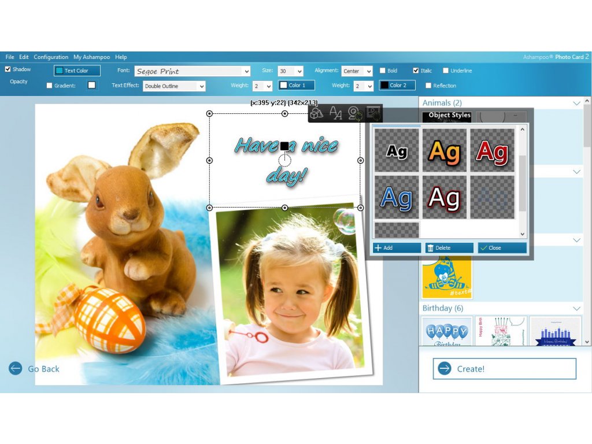Viewport: 592px width, 444px height.
Task: Click the template list scroll down arrow
Action: click(587, 342)
